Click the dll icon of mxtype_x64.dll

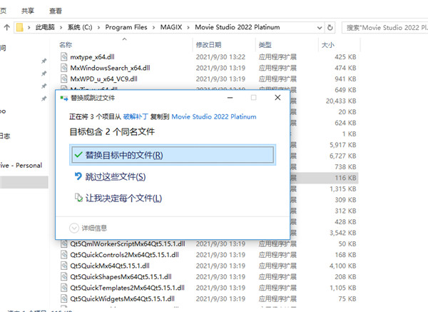[64, 57]
